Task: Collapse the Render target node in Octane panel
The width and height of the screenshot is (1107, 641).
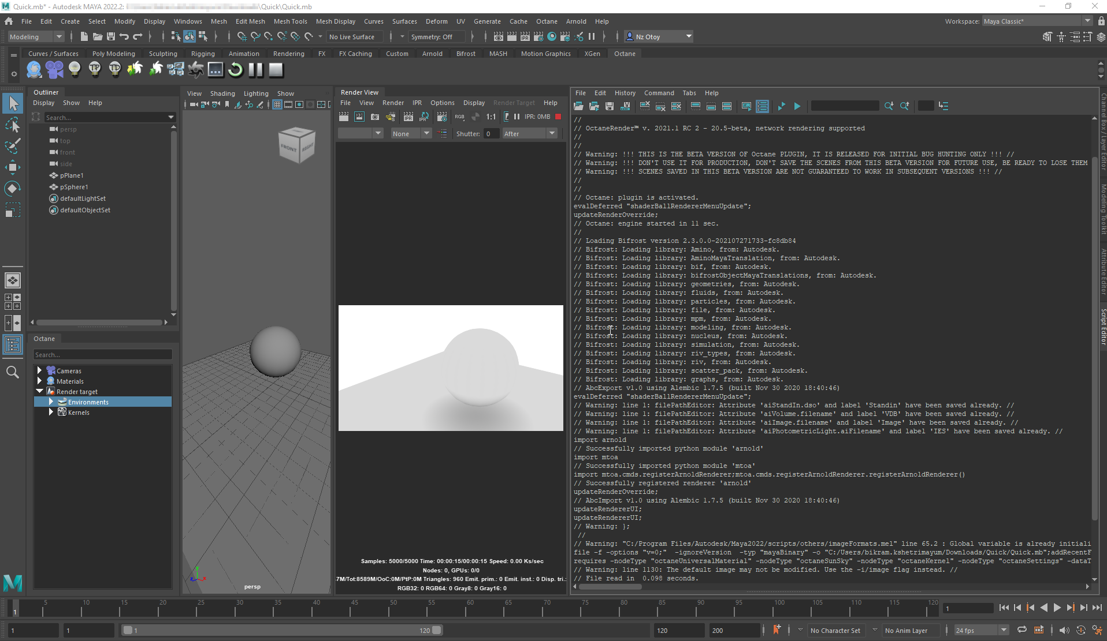Action: 39,391
